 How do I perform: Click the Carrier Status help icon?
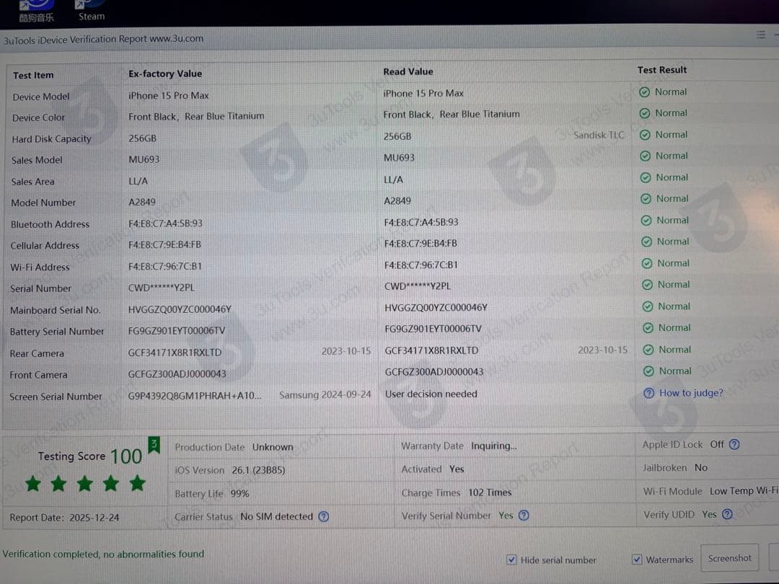click(x=323, y=516)
